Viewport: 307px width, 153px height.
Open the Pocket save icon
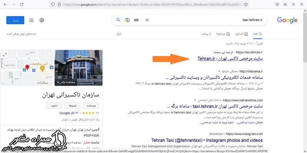click(x=277, y=4)
